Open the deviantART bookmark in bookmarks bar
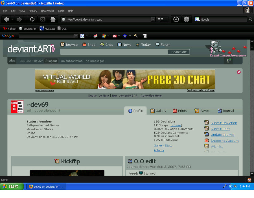The width and height of the screenshot is (254, 198). 28,29
